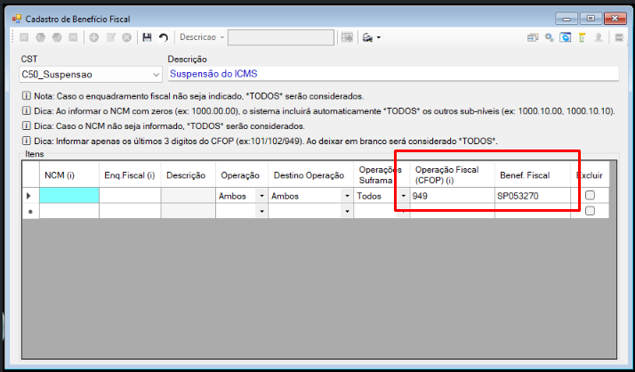Click the next-record navigation icon

(57, 37)
